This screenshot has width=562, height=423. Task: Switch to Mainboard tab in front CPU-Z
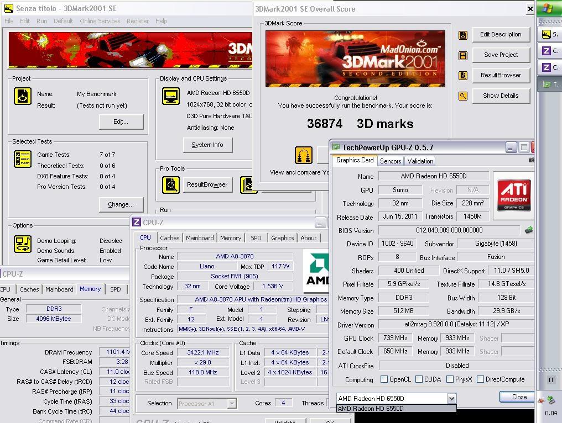pyautogui.click(x=200, y=238)
